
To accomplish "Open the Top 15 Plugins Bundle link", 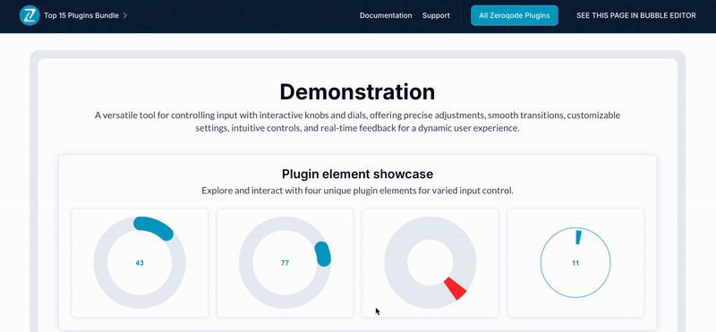I will pos(81,15).
